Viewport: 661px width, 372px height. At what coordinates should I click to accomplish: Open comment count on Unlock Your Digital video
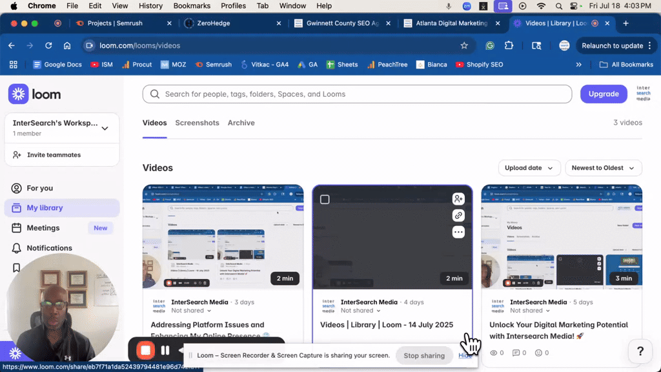click(519, 353)
